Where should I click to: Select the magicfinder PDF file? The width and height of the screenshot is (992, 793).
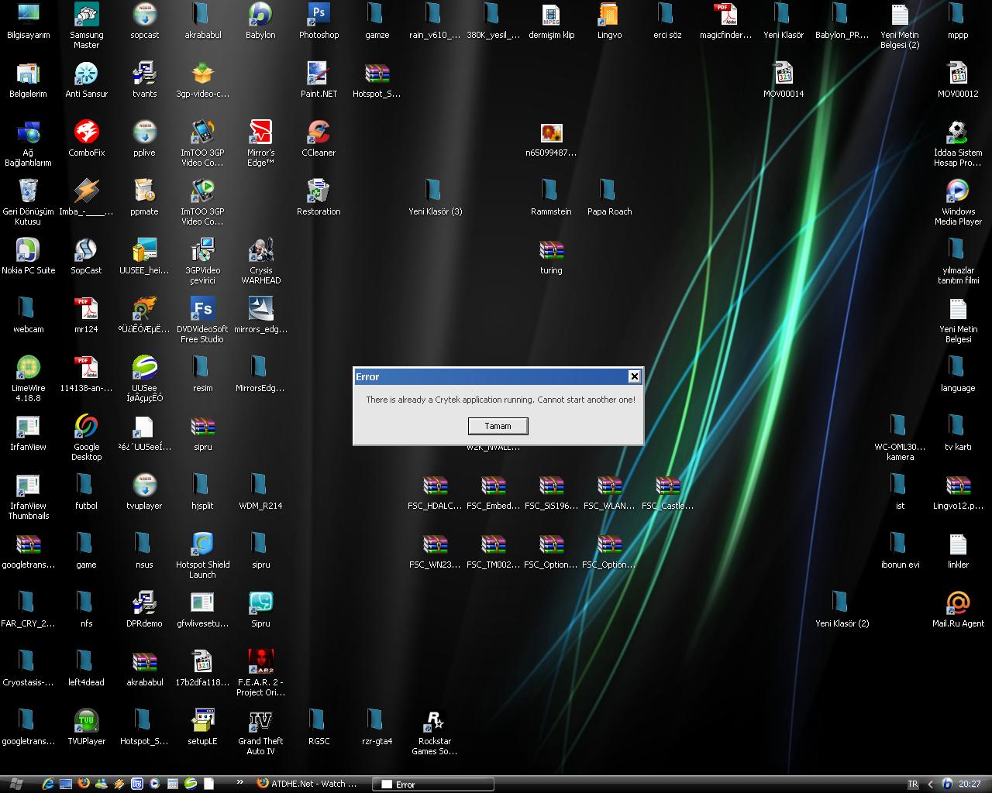[725, 21]
